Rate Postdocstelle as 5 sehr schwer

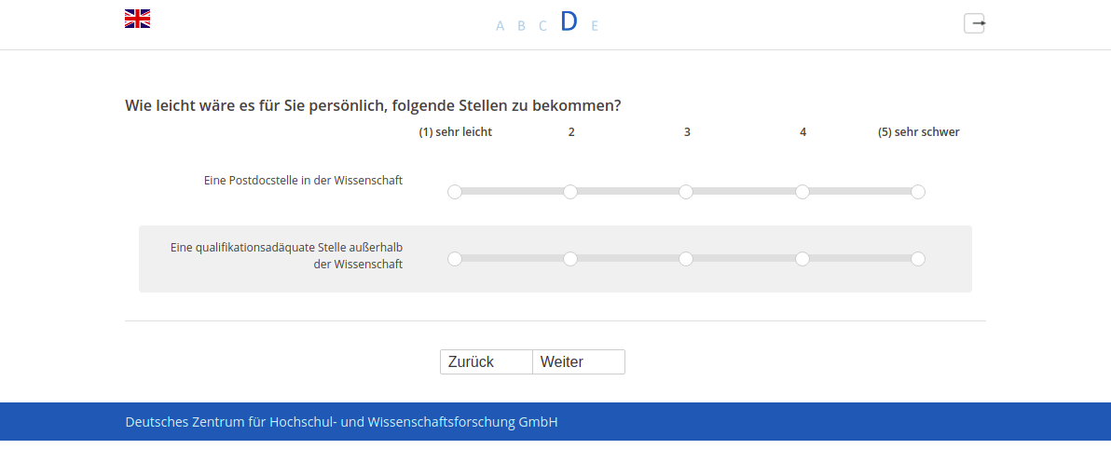917,191
